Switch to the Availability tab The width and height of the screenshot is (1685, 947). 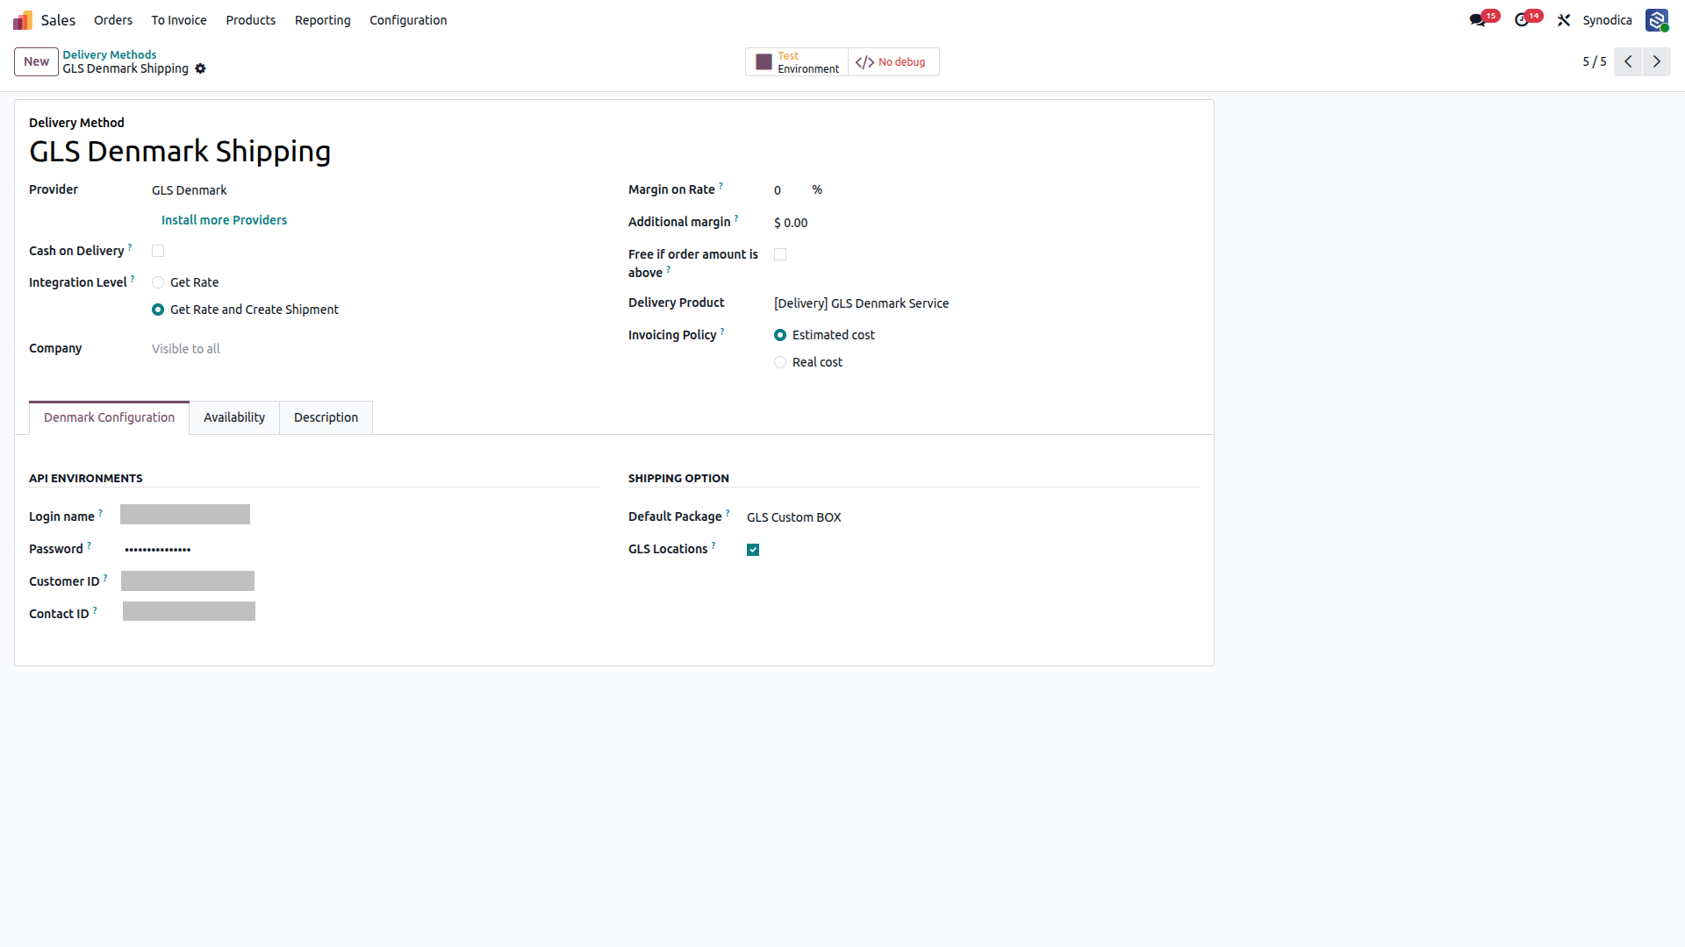(x=234, y=417)
